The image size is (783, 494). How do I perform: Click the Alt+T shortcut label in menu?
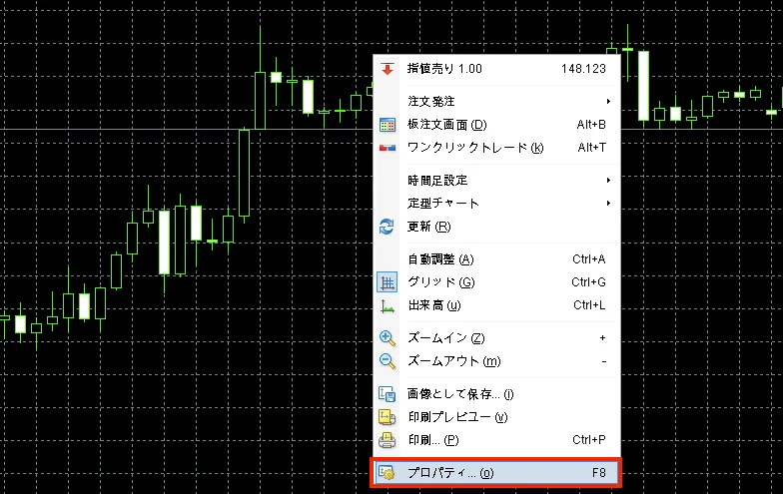coord(591,148)
